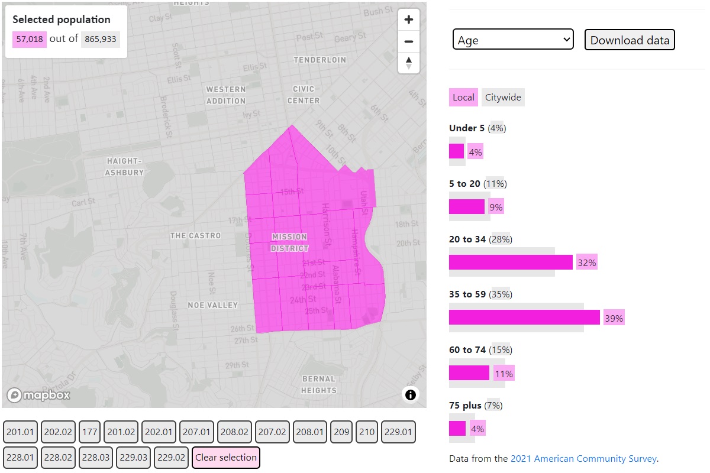Click the 20 to 34 local bar

click(511, 262)
